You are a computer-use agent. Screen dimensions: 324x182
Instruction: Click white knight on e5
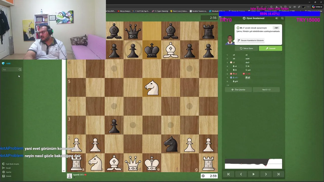(x=152, y=87)
